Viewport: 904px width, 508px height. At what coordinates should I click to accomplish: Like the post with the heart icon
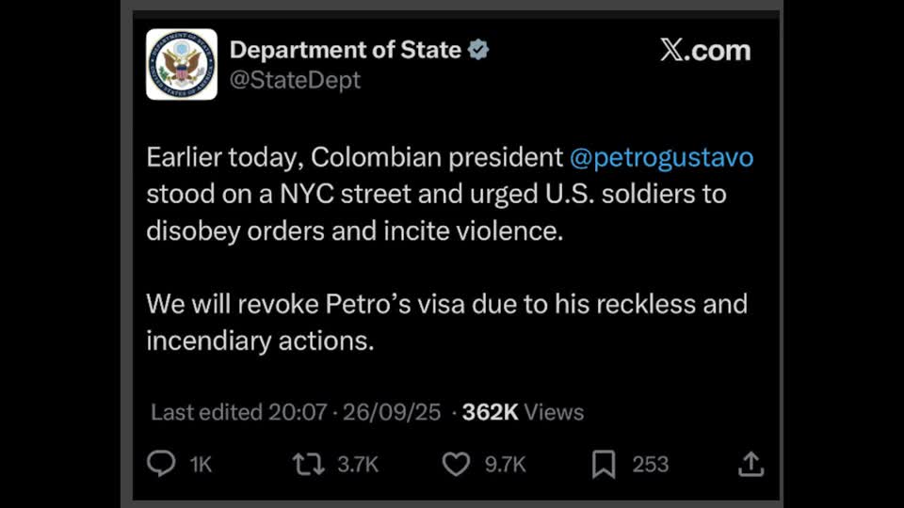[456, 464]
